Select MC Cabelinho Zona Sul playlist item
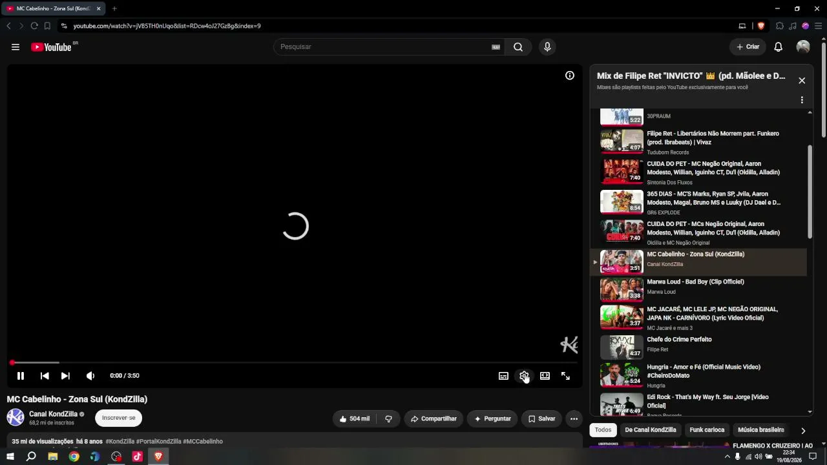 [698, 262]
